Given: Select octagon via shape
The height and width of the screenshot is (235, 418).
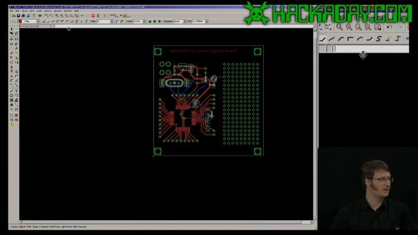Looking at the screenshot, I should (x=159, y=22).
